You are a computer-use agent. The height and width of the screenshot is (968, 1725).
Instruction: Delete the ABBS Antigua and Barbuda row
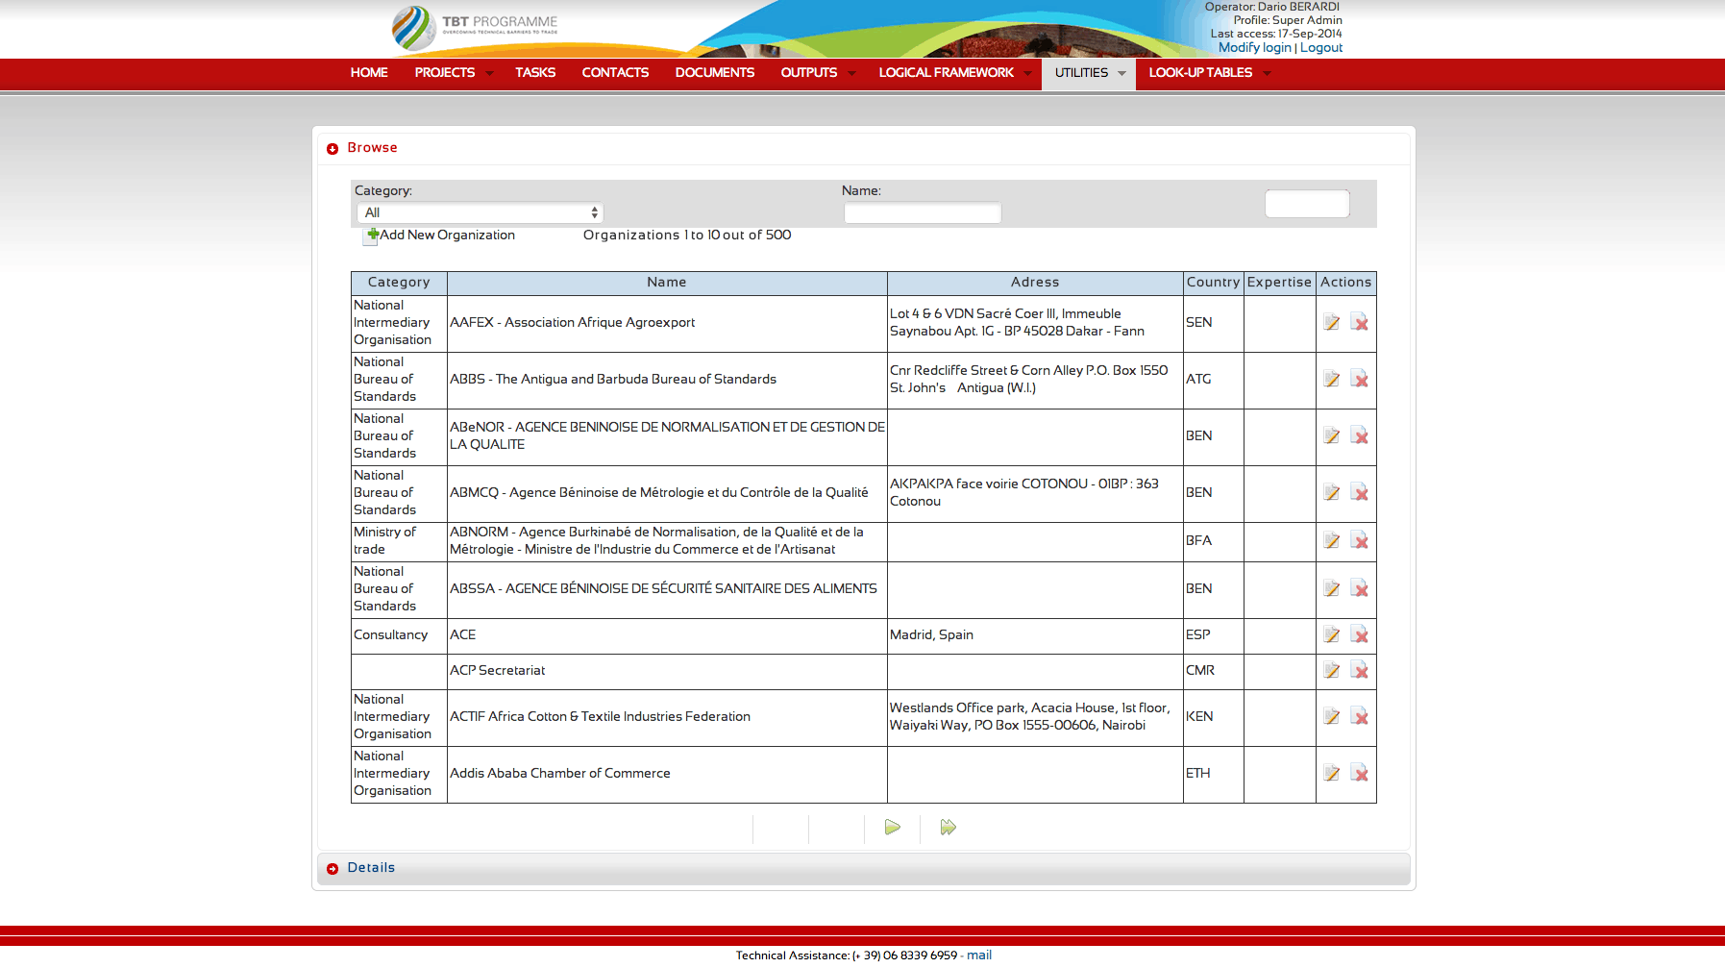1359,379
